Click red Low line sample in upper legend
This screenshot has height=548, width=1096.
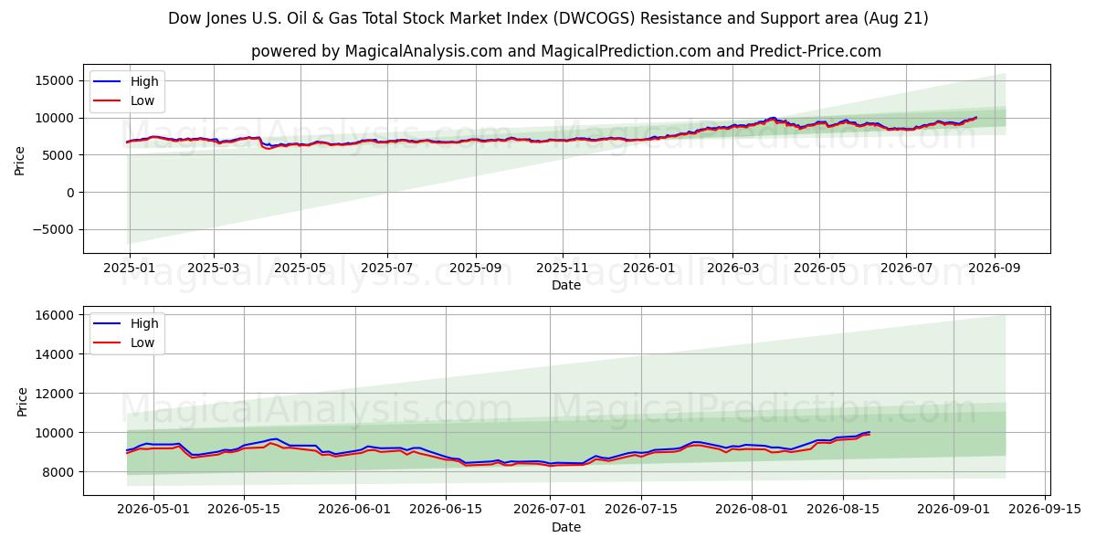click(109, 100)
